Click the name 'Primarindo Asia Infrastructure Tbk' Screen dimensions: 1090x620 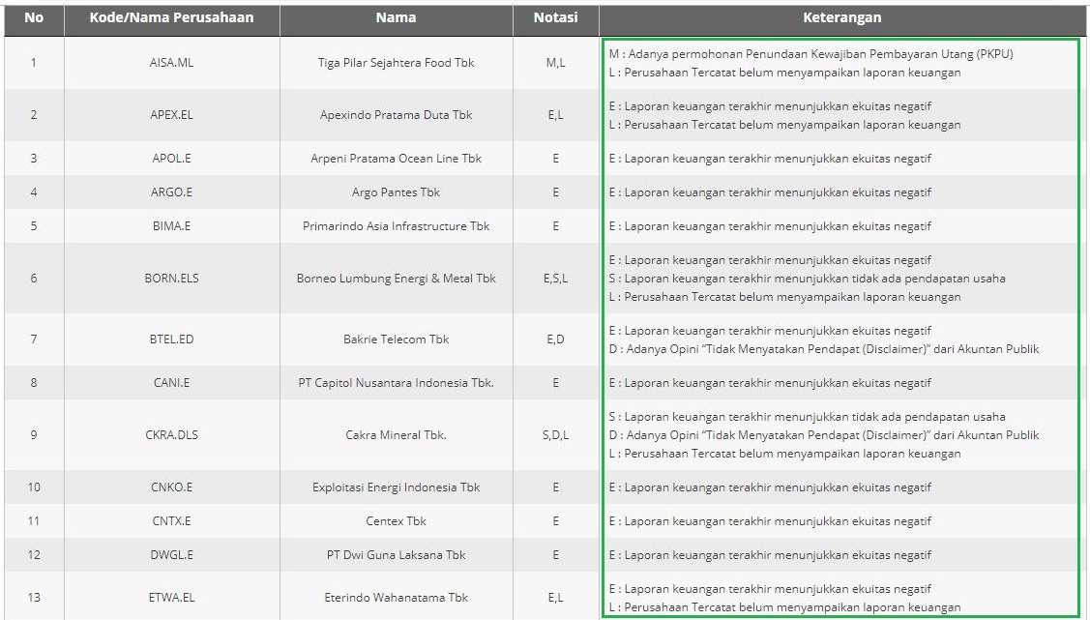click(x=397, y=226)
